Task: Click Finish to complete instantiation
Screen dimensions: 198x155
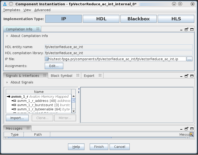Action: (99, 147)
